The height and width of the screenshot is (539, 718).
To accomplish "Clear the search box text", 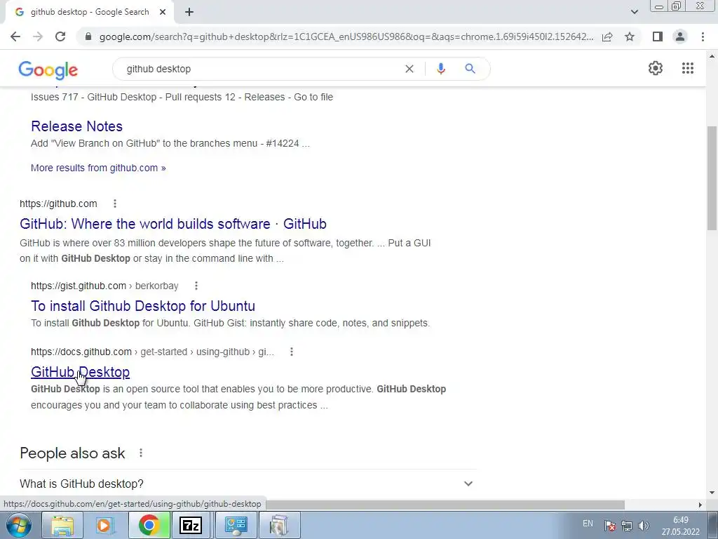I will (x=409, y=69).
